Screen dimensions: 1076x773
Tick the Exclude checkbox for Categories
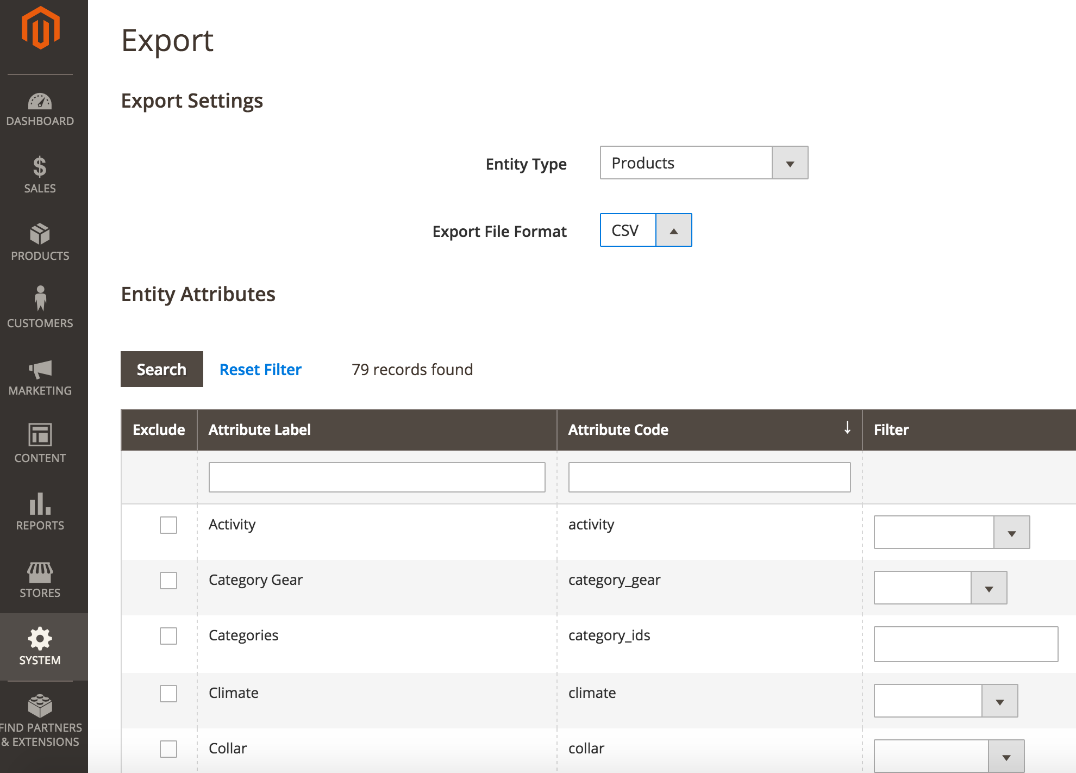point(168,636)
